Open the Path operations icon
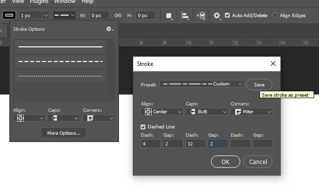 (169, 16)
